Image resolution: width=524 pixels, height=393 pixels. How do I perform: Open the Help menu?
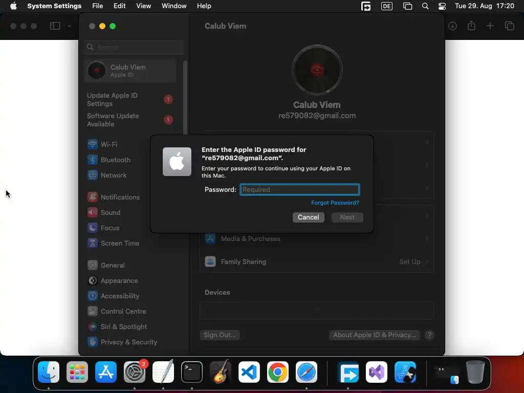[x=204, y=6]
